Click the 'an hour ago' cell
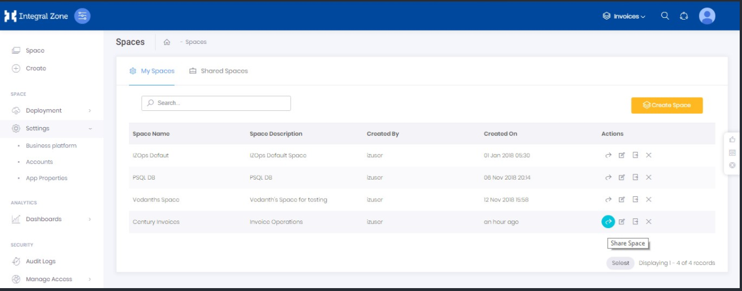 pos(501,222)
